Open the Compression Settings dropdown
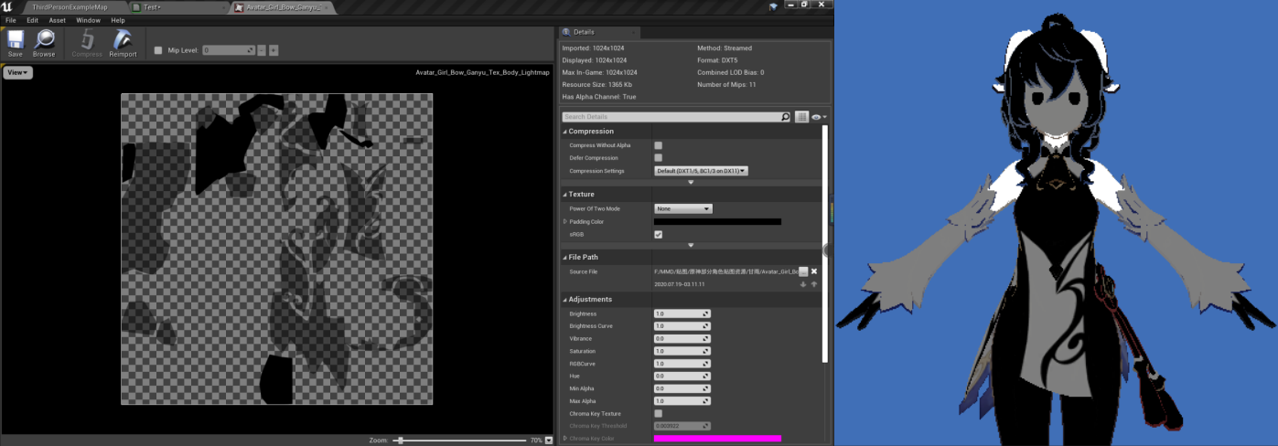This screenshot has height=446, width=1278. (x=701, y=171)
